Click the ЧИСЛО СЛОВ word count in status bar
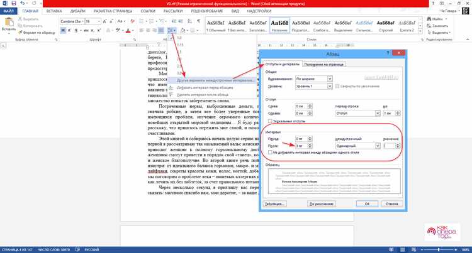The width and height of the screenshot is (472, 253). [x=53, y=250]
